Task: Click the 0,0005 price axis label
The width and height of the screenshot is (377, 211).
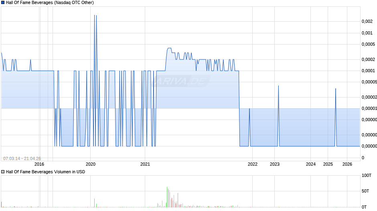Action: (x=368, y=44)
